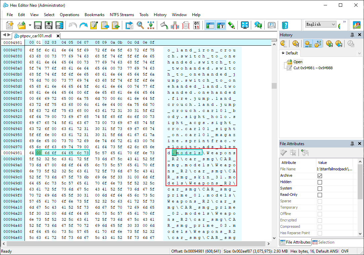Toggle the Read-Only attribute checkbox
Screen dimensions: 364x255
(x=320, y=195)
